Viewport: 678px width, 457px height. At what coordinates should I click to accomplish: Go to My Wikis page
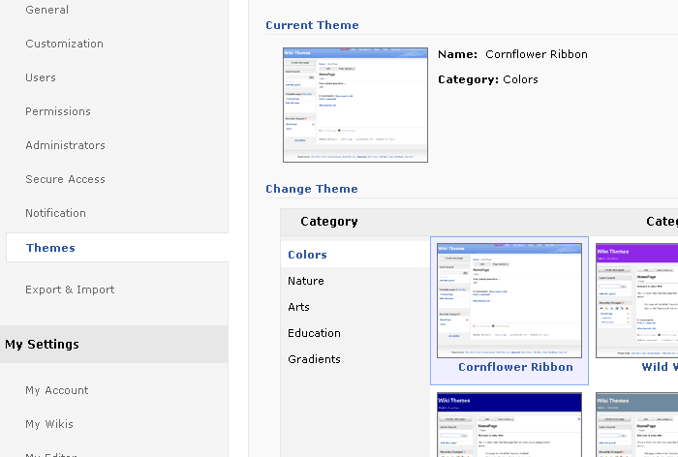click(49, 424)
